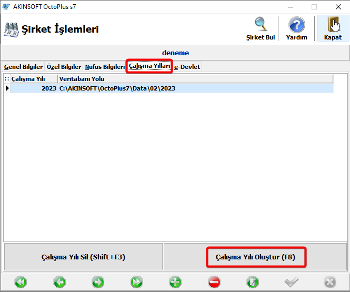The width and height of the screenshot is (350, 292).
Task: Open grid options dotted corner icon
Action: click(7, 79)
